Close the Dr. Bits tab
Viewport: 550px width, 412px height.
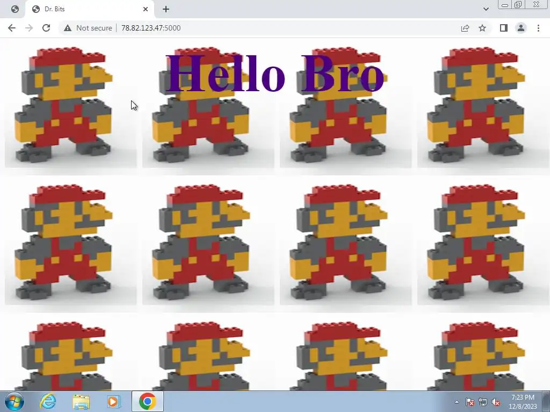point(146,9)
